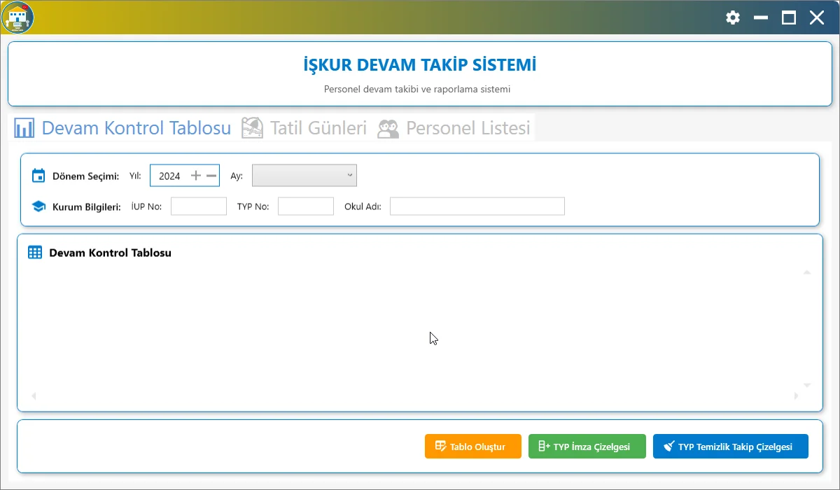Click TYP İmza Çizelgesi button
Image resolution: width=840 pixels, height=490 pixels.
pos(587,447)
